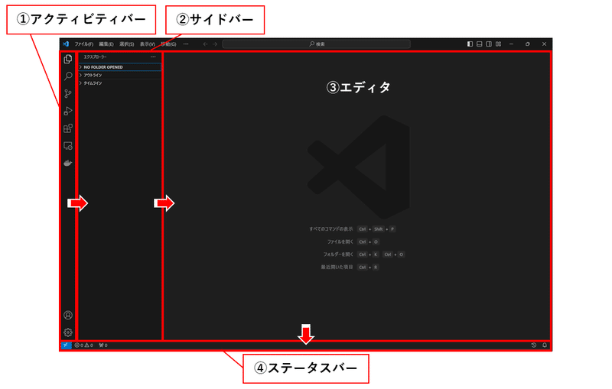
Task: Click the ports forwarded status item
Action: 103,345
